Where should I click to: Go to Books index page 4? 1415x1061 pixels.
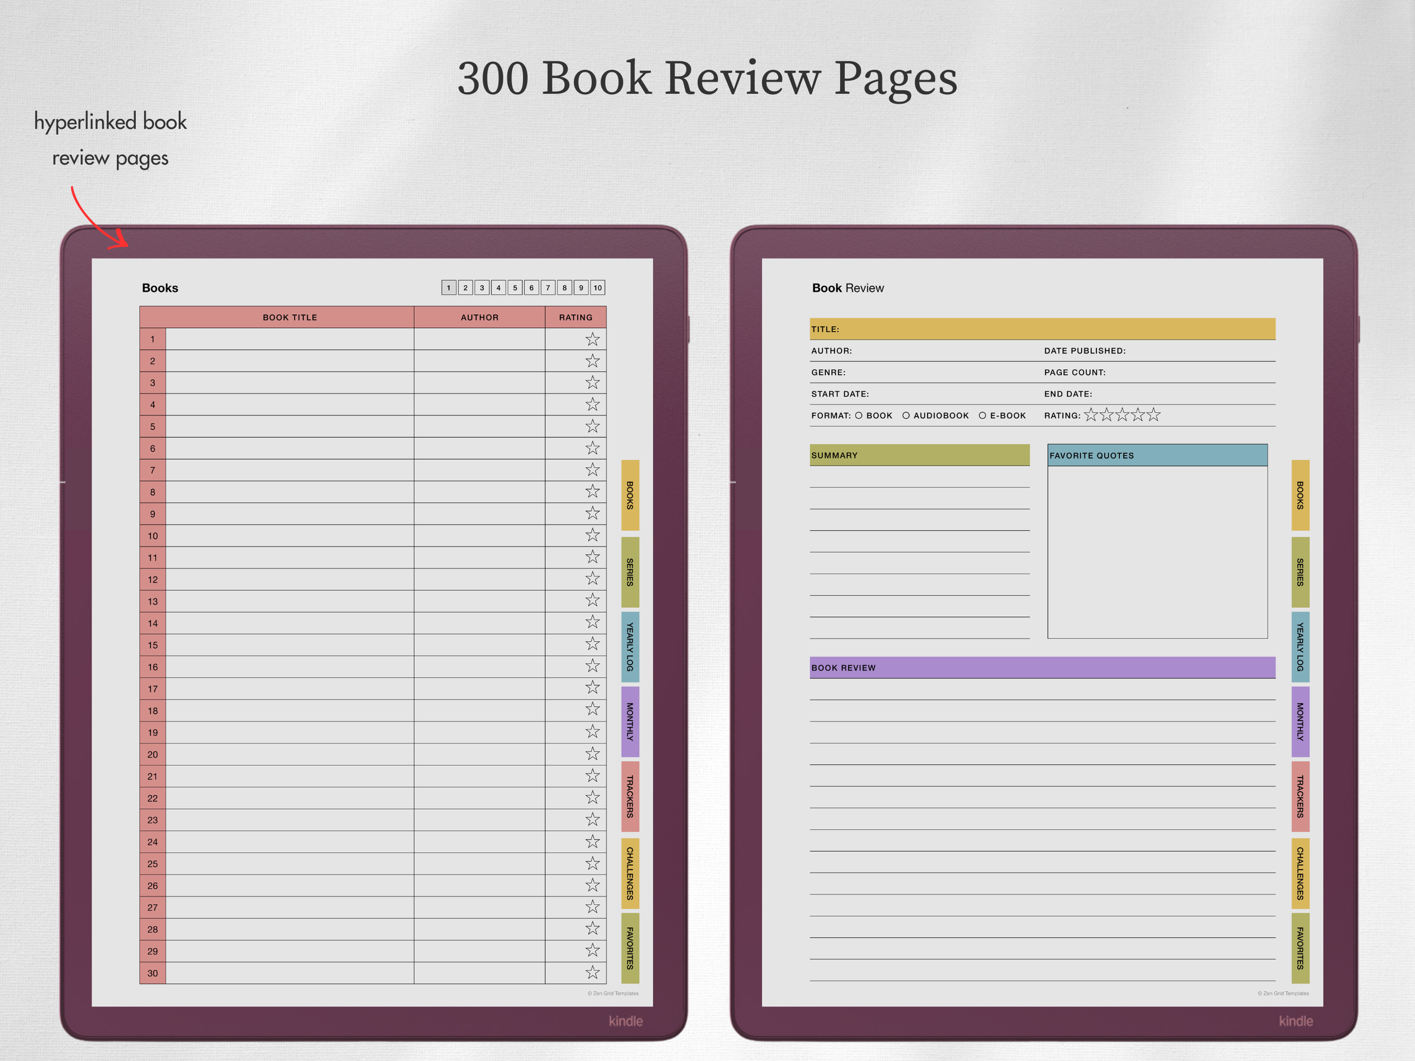(498, 288)
